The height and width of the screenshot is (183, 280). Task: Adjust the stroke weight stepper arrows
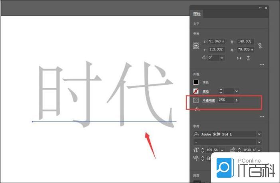(221, 91)
